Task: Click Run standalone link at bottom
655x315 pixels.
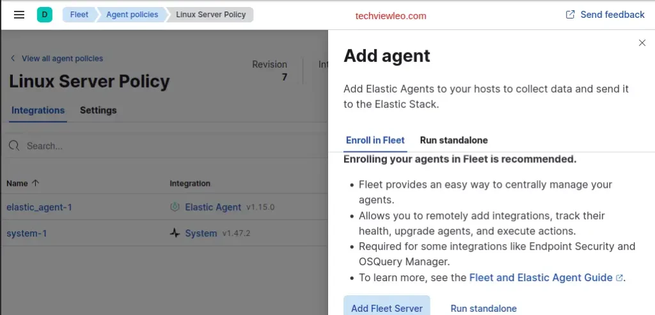Action: pos(484,308)
